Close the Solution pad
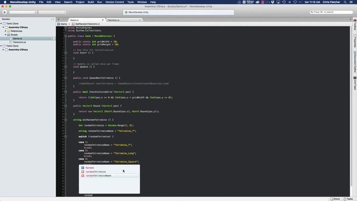Screen dimensions: 357x201 pos(54,20)
